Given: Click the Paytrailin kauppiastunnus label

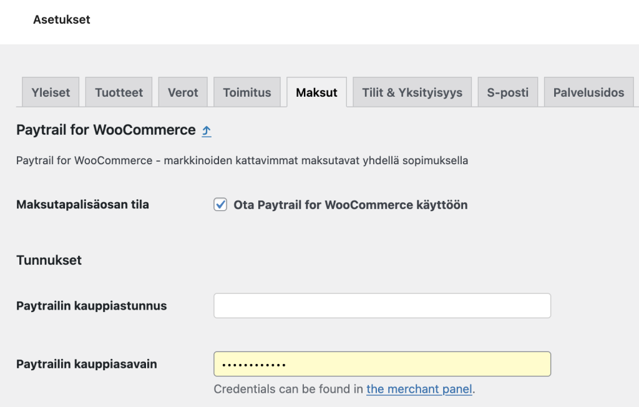Looking at the screenshot, I should (x=92, y=306).
